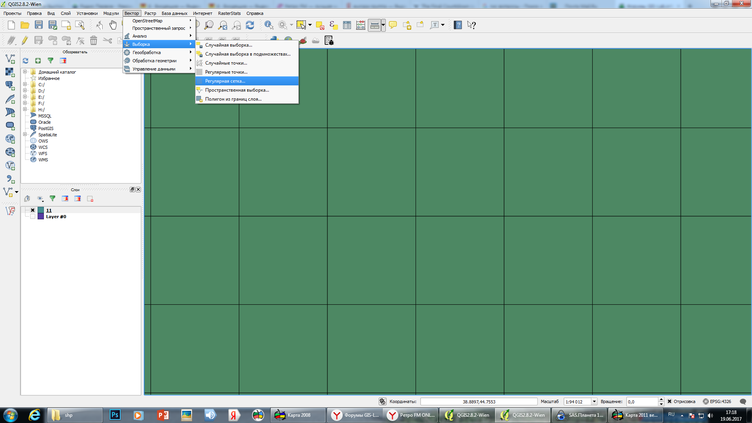Expand the SpatiaLite tree node
This screenshot has height=423, width=752.
point(25,135)
